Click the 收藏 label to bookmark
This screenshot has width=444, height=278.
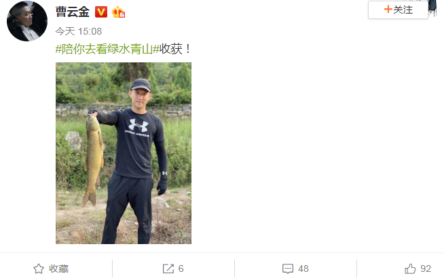point(59,269)
